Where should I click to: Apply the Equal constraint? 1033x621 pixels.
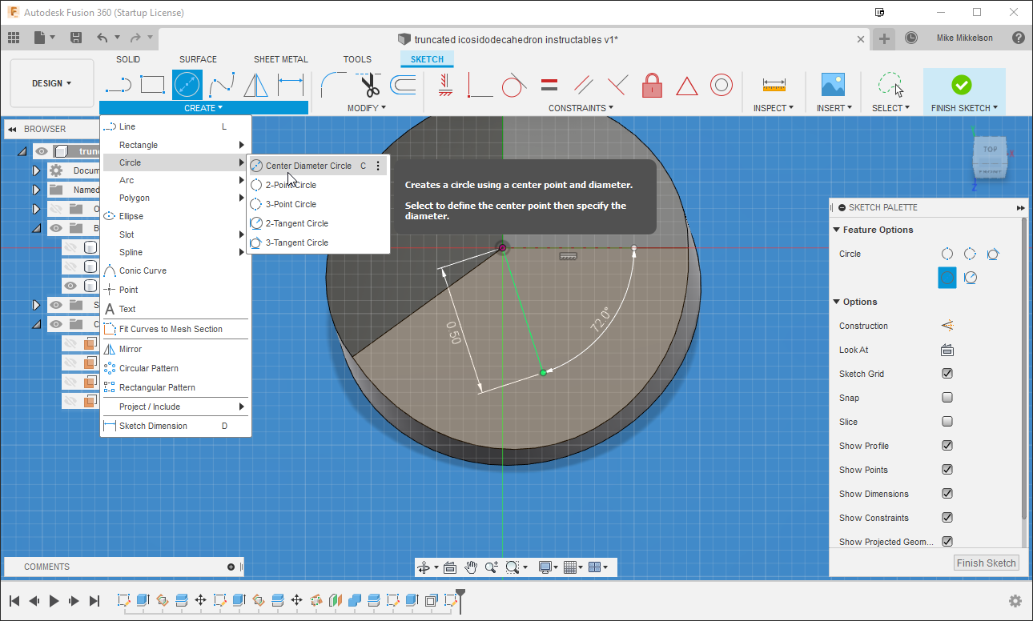[548, 84]
